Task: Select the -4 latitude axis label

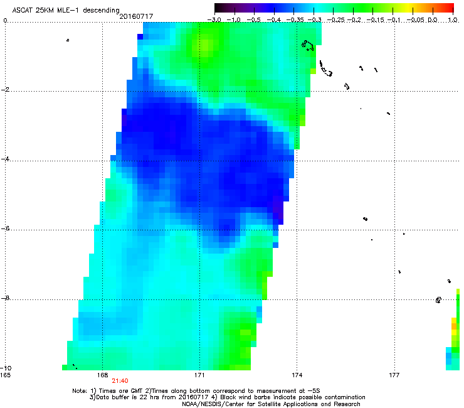Action: (5, 159)
